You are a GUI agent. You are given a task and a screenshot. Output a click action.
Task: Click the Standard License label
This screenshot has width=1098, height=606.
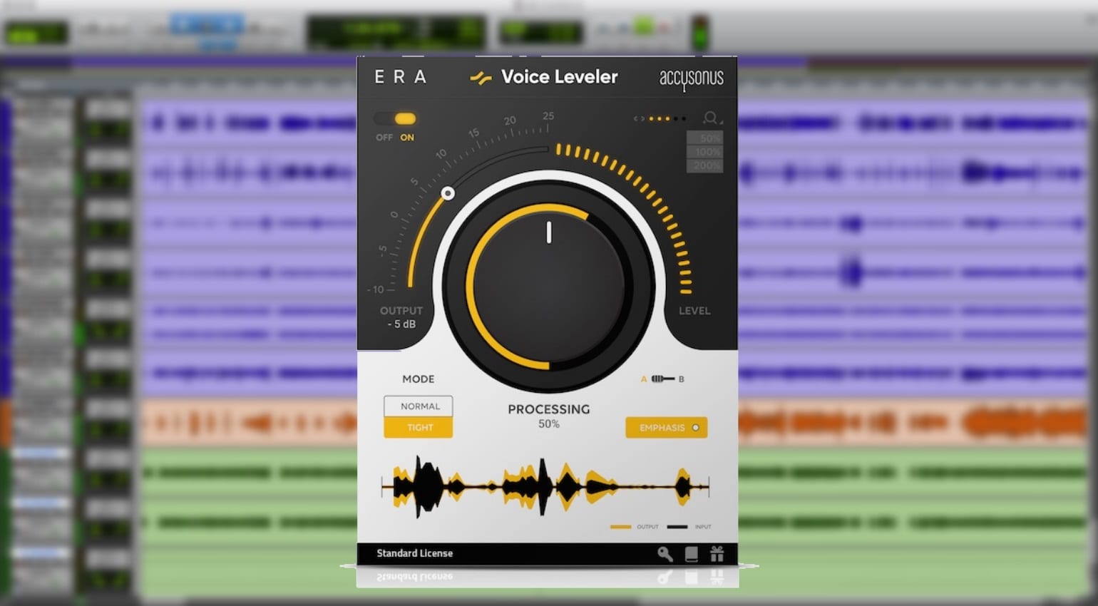click(414, 553)
